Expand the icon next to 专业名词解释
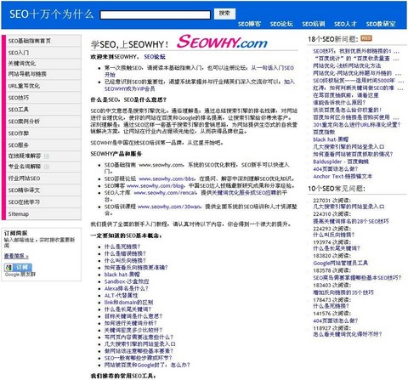 coord(47,167)
